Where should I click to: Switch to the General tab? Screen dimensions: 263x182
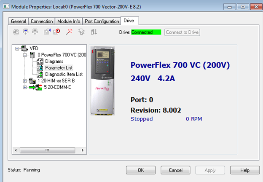click(x=19, y=21)
